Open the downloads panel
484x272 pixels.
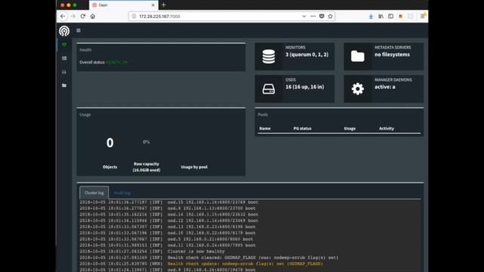371,16
